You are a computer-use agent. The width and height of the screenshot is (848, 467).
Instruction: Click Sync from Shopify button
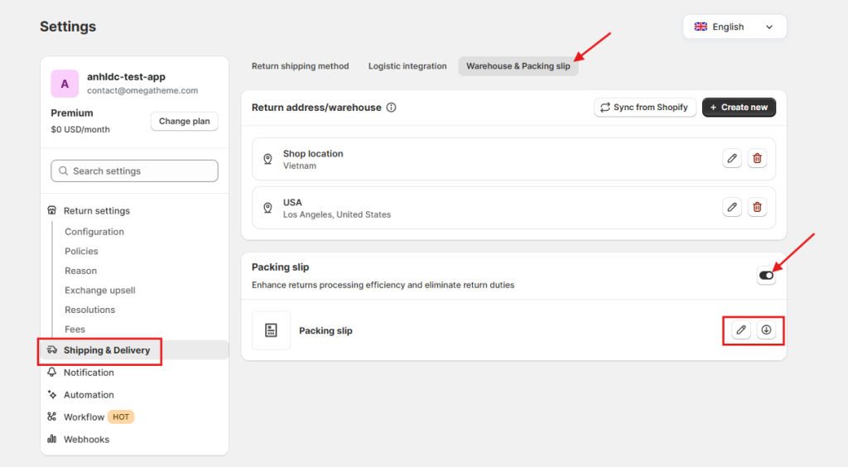tap(644, 107)
